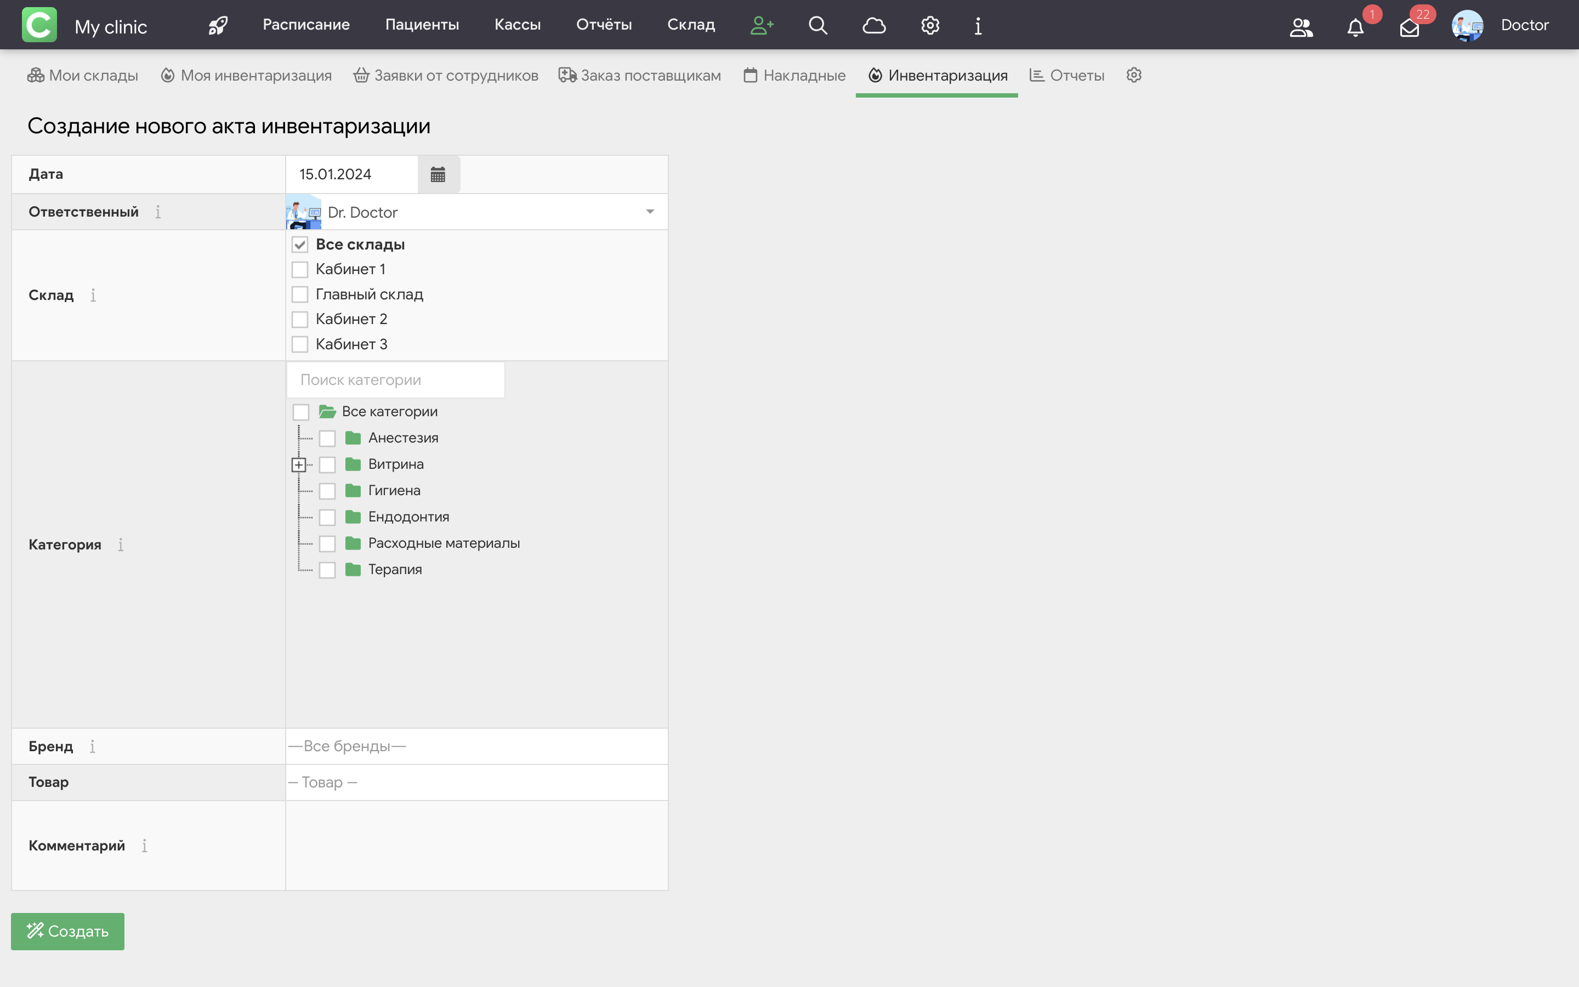
Task: Switch to Накладные tab
Action: pos(794,75)
